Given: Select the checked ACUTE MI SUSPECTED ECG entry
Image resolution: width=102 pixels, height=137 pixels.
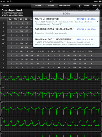Looking at the screenshot, I should point(66,21).
